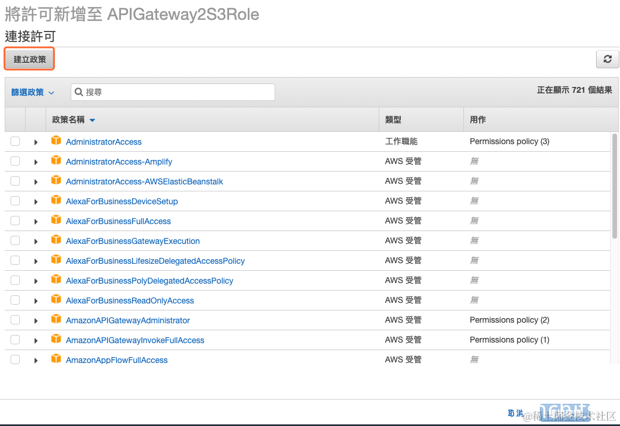The height and width of the screenshot is (426, 620).
Task: Open the AlexaForBusinessReadOnlyAccess link
Action: click(x=130, y=301)
